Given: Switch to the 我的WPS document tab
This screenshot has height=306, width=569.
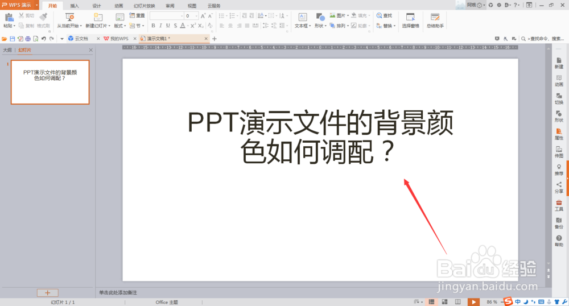Looking at the screenshot, I should (119, 39).
